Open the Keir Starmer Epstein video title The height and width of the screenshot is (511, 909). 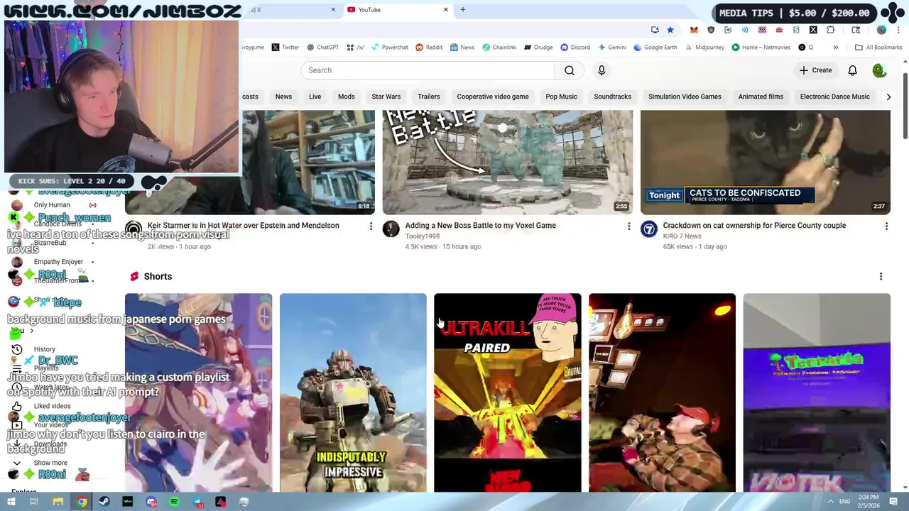click(x=243, y=226)
